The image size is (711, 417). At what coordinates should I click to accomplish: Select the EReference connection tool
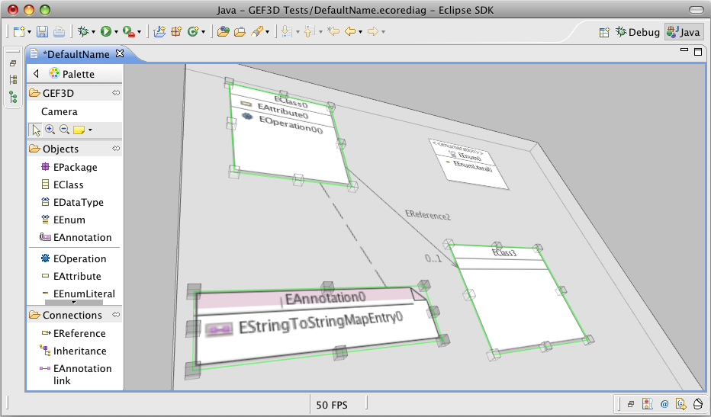pyautogui.click(x=74, y=333)
